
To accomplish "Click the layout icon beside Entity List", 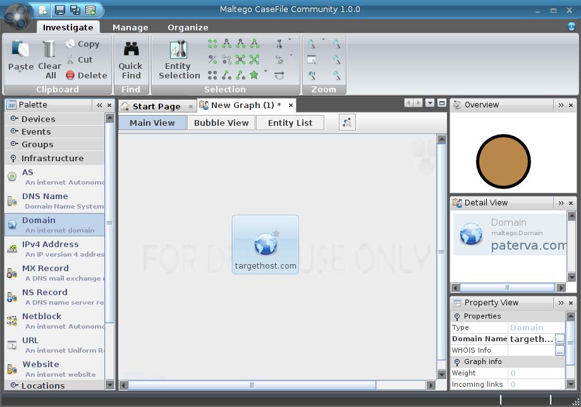I will click(x=347, y=123).
